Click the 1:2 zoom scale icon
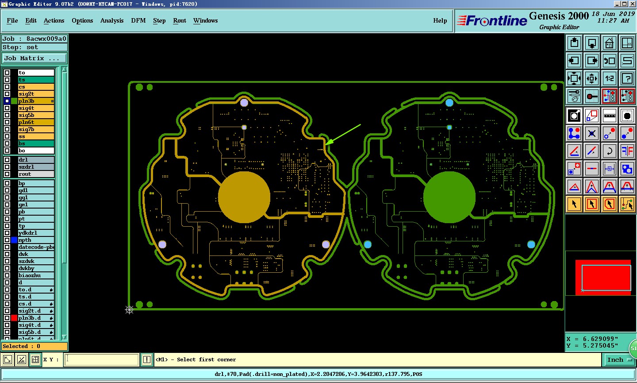 tap(610, 78)
